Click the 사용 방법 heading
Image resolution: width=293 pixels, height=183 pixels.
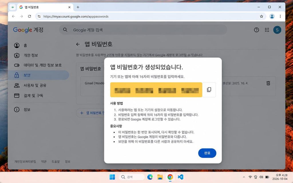pyautogui.click(x=116, y=103)
